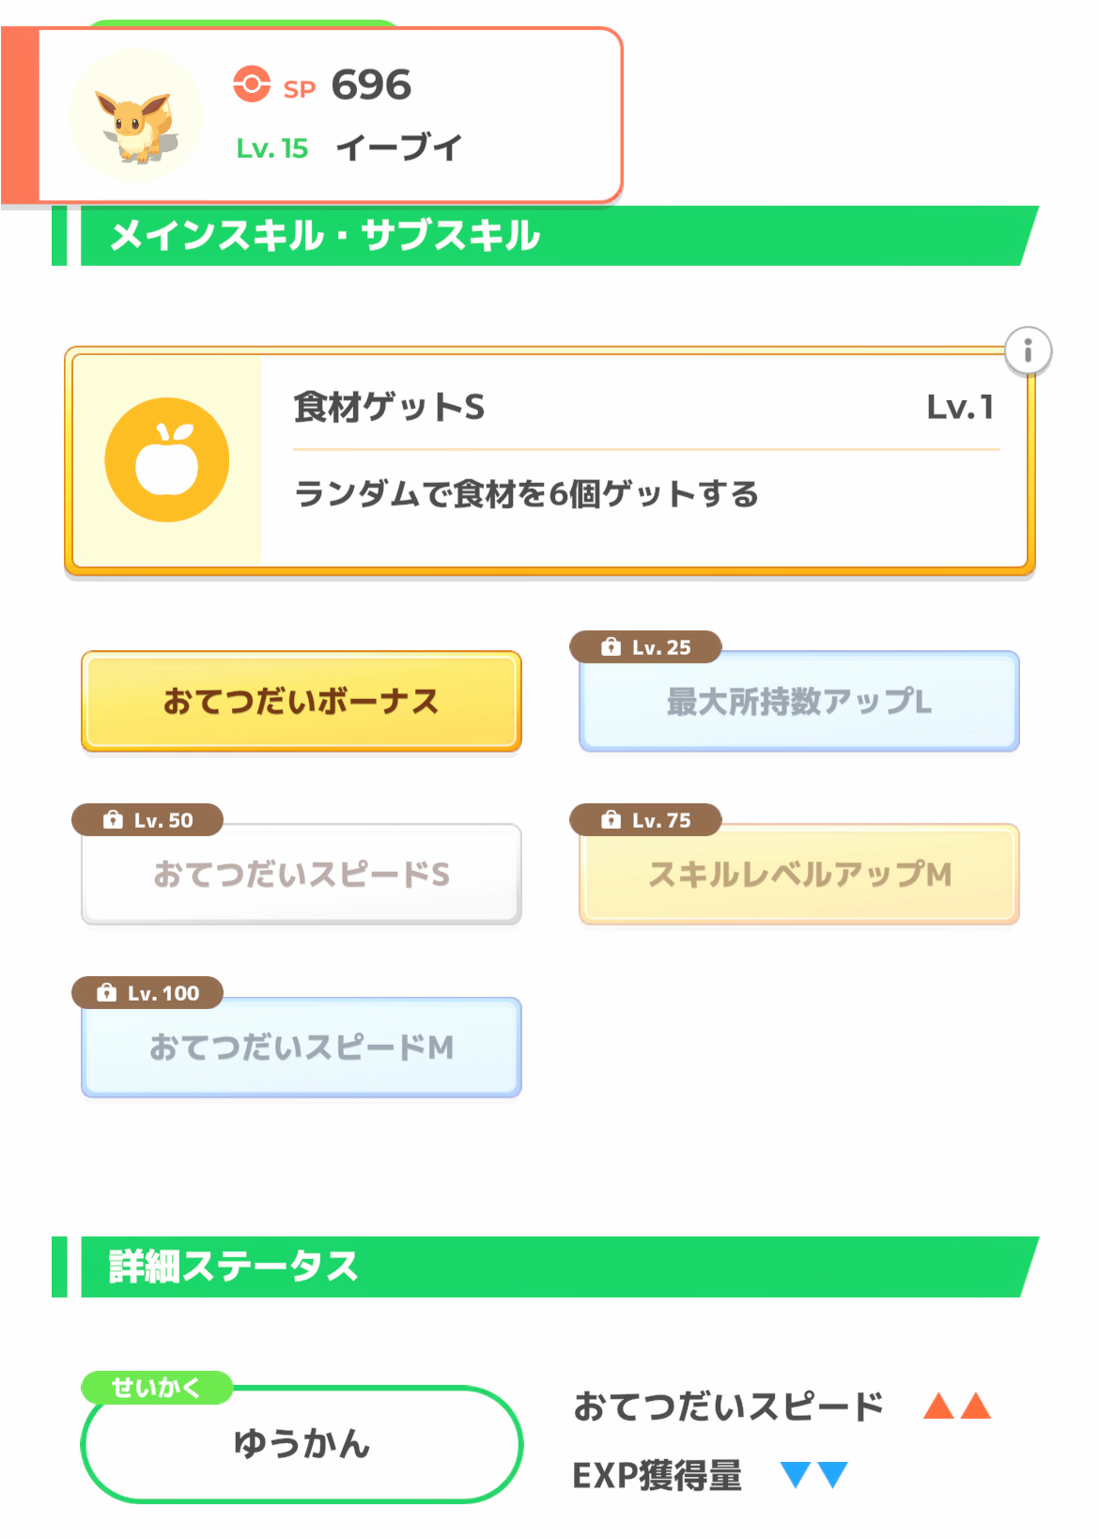Tap the locked おてつだいスピードS sub skill

tap(301, 874)
